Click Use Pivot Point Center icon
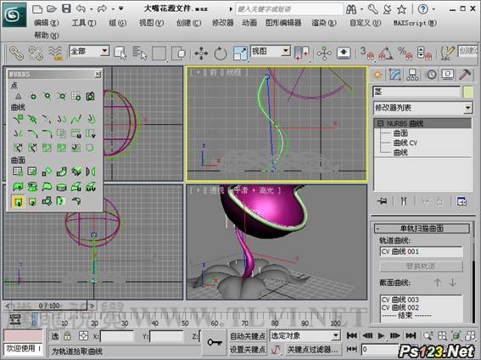This screenshot has width=481, height=360. [x=301, y=53]
